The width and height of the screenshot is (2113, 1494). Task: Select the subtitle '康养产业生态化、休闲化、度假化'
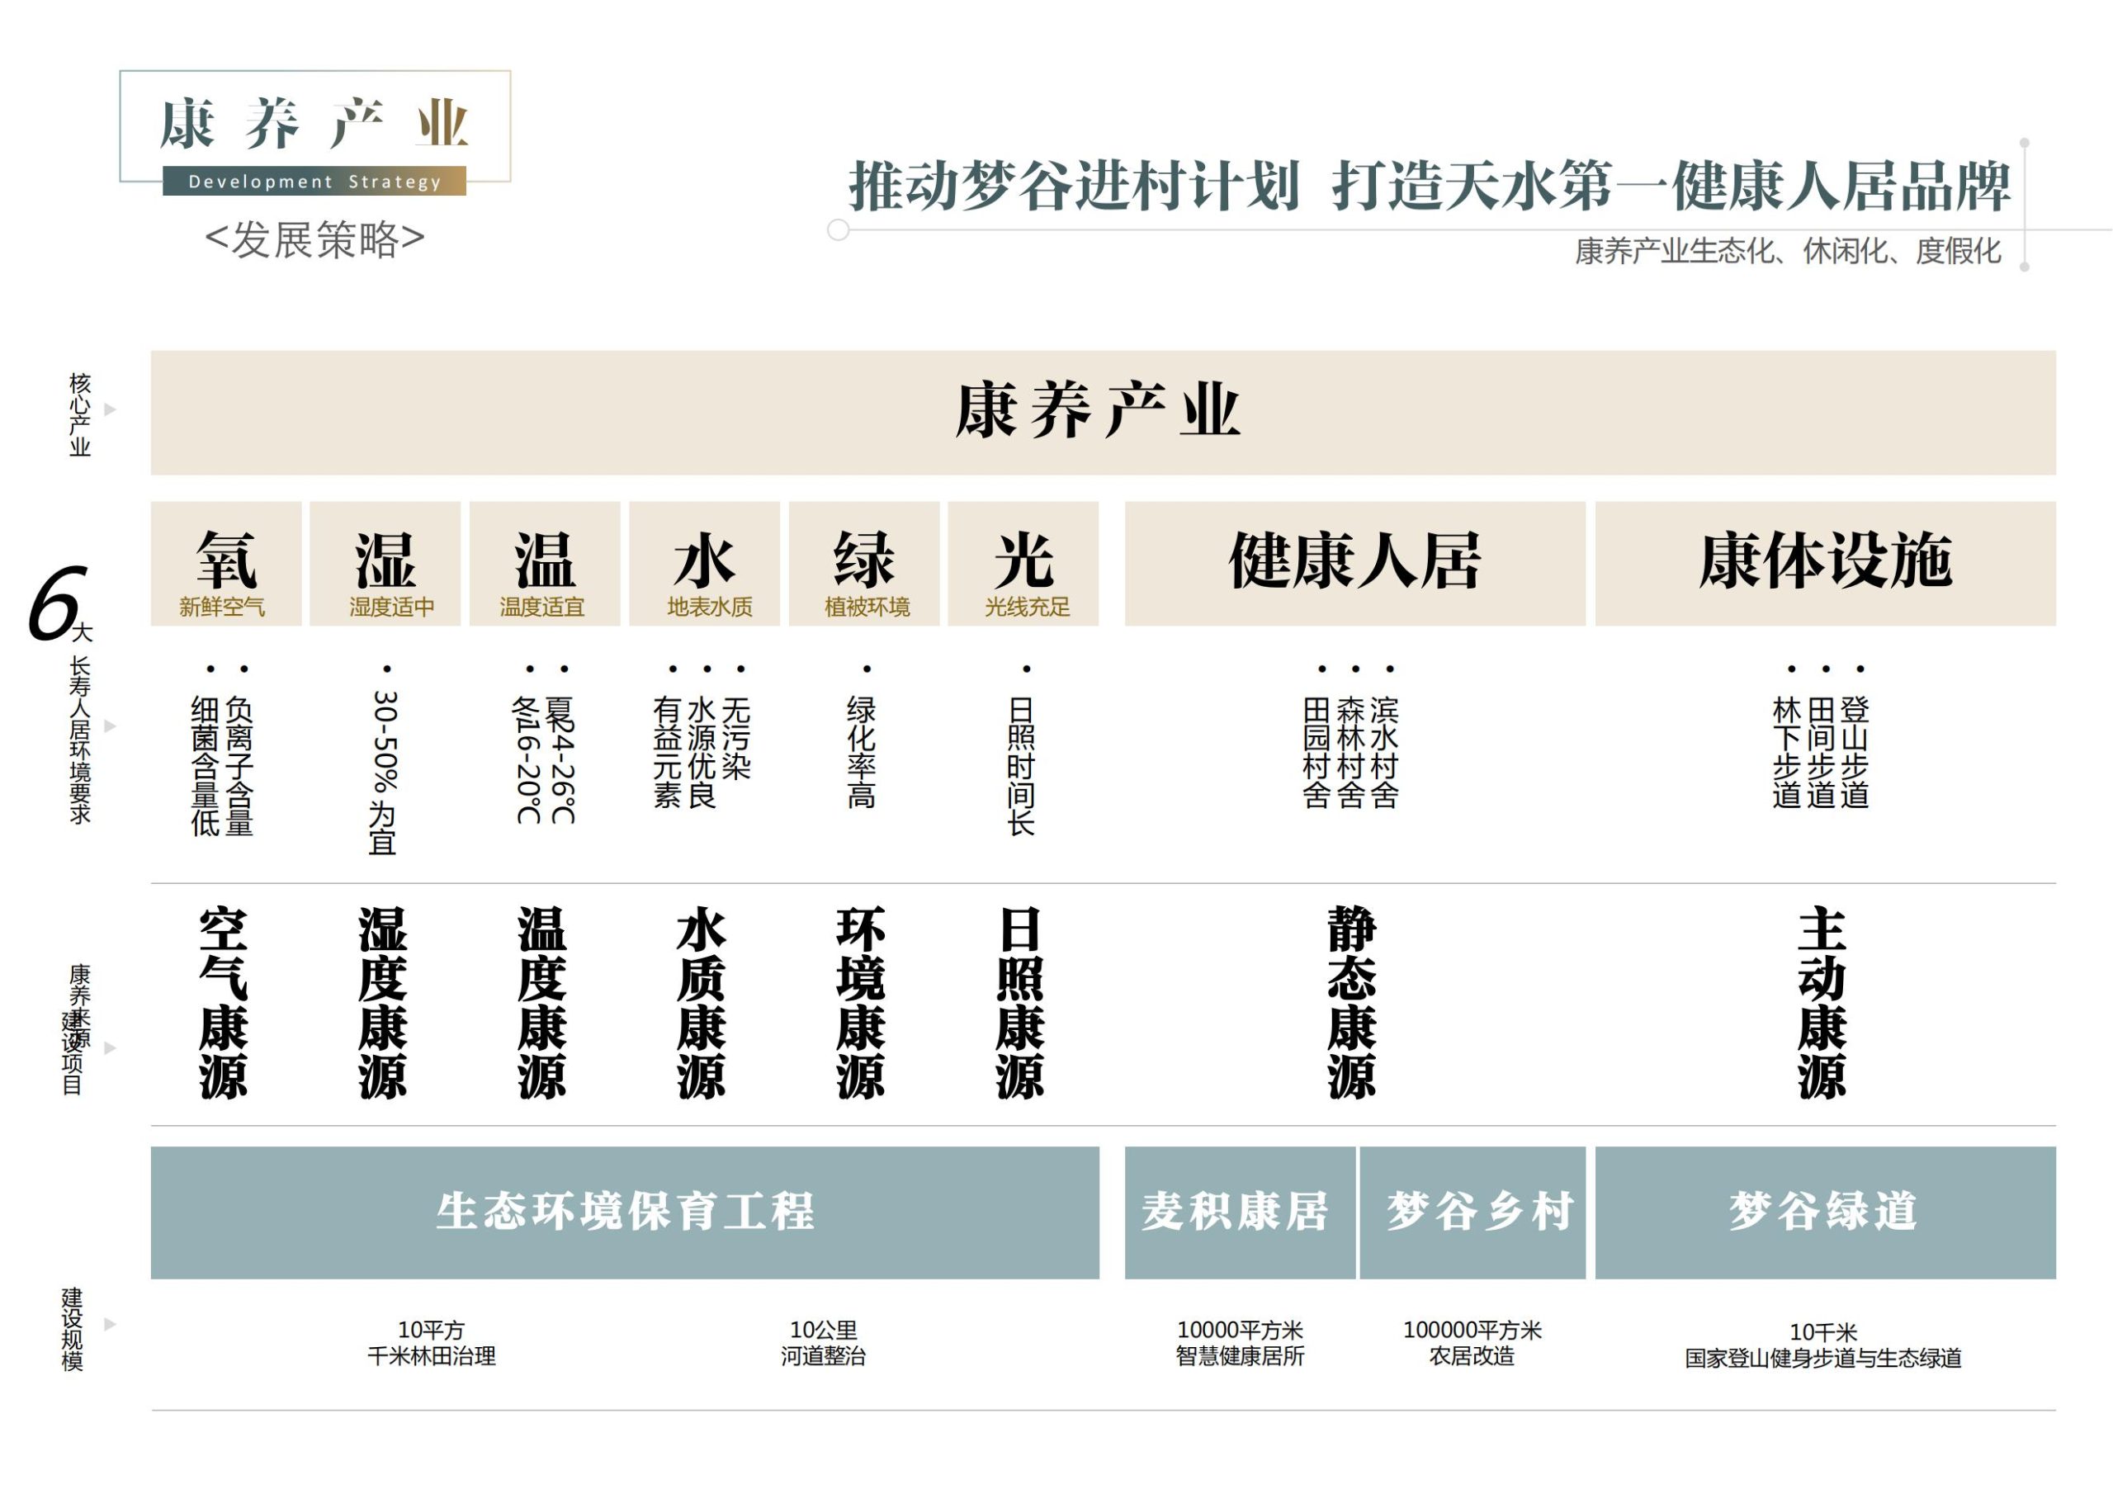[x=1787, y=251]
